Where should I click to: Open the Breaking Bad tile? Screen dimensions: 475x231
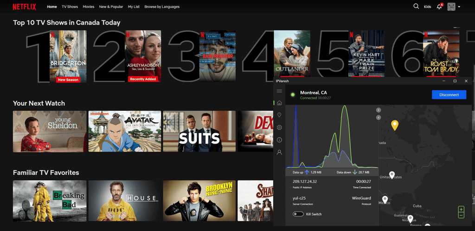(50, 201)
